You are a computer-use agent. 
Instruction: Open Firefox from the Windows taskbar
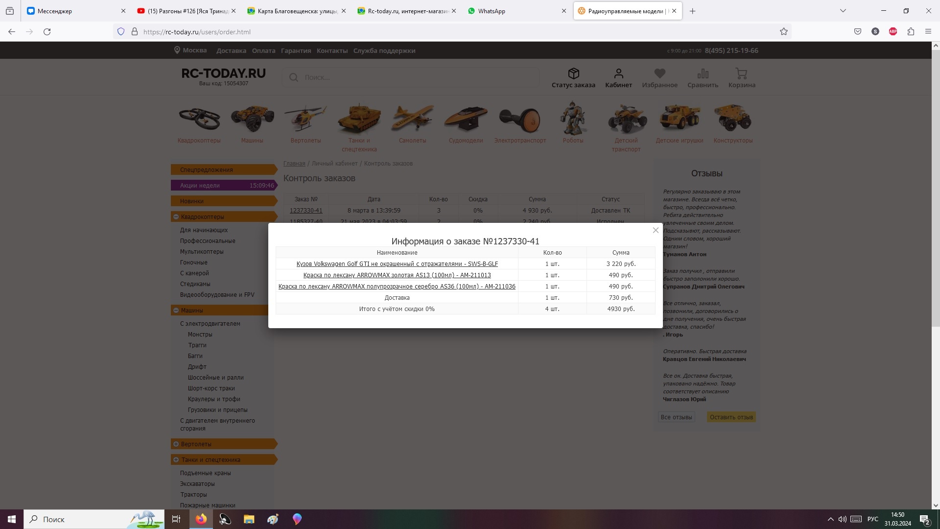(x=201, y=519)
